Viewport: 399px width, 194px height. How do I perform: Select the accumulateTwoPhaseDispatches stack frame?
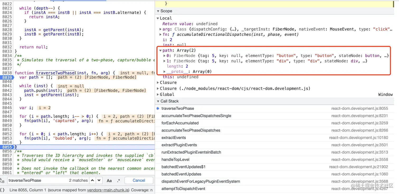pyautogui.click(x=274, y=130)
